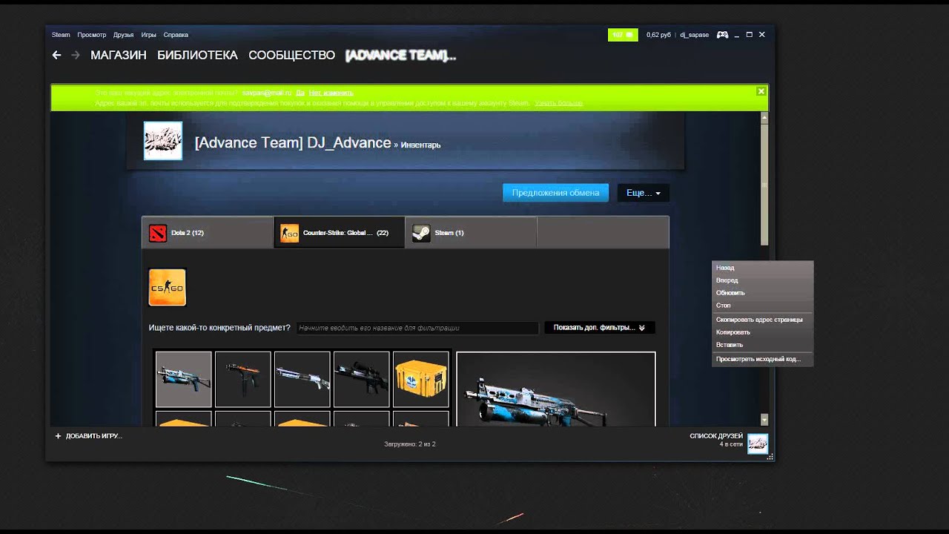
Task: Click the vertical scrollbar thumb
Action: [x=764, y=184]
